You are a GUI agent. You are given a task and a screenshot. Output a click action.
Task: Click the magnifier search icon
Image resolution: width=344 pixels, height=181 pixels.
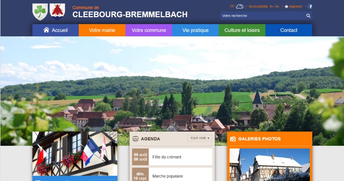(308, 16)
